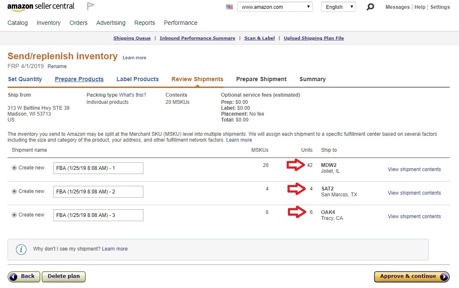Click the Amazon Seller Central logo
This screenshot has width=459, height=288.
[x=41, y=7]
